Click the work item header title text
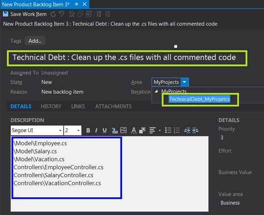 point(110,24)
